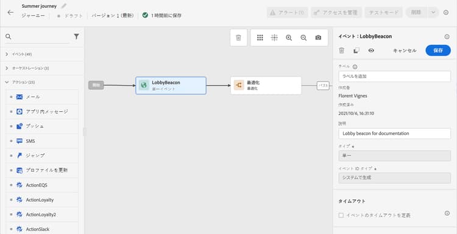Click the Florent Vignes author name
Screen dimensions: 457x234
(x=353, y=95)
